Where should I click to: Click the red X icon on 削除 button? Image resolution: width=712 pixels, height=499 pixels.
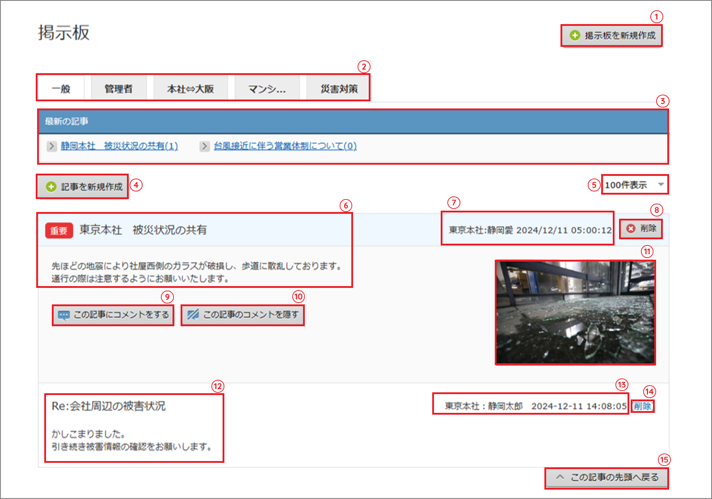point(631,229)
